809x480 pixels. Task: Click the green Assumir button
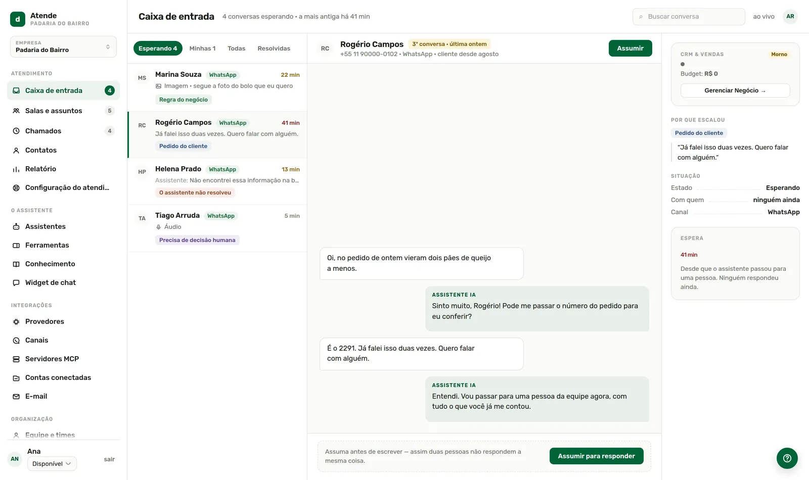click(x=630, y=48)
